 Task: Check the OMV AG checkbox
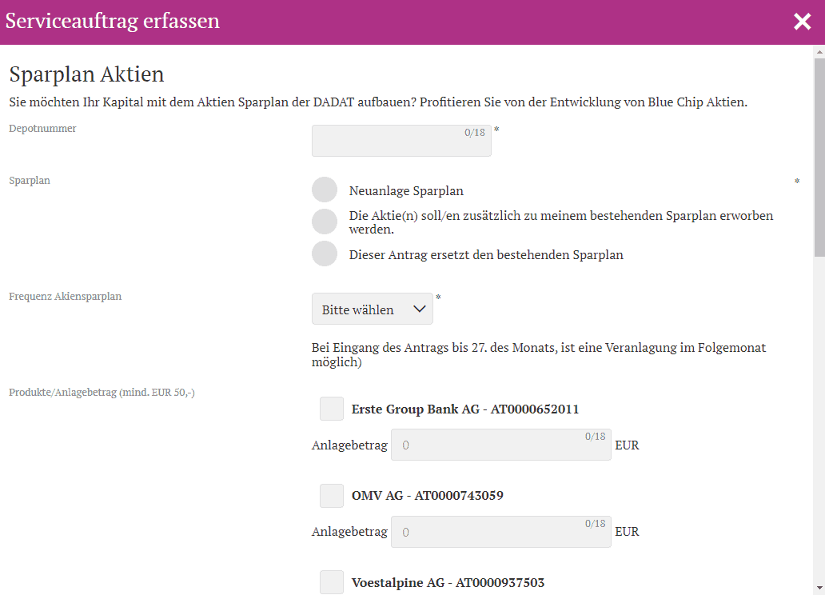[332, 496]
